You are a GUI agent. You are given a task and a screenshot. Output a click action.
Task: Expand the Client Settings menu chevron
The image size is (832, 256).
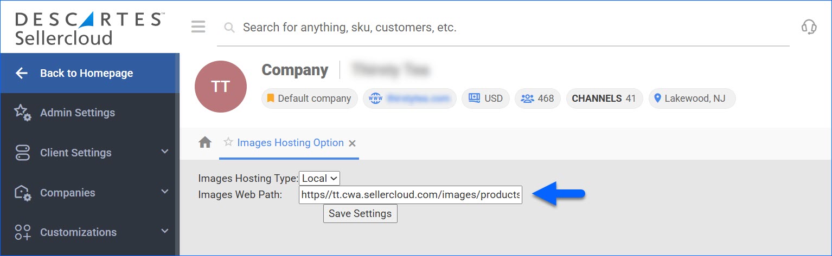165,152
